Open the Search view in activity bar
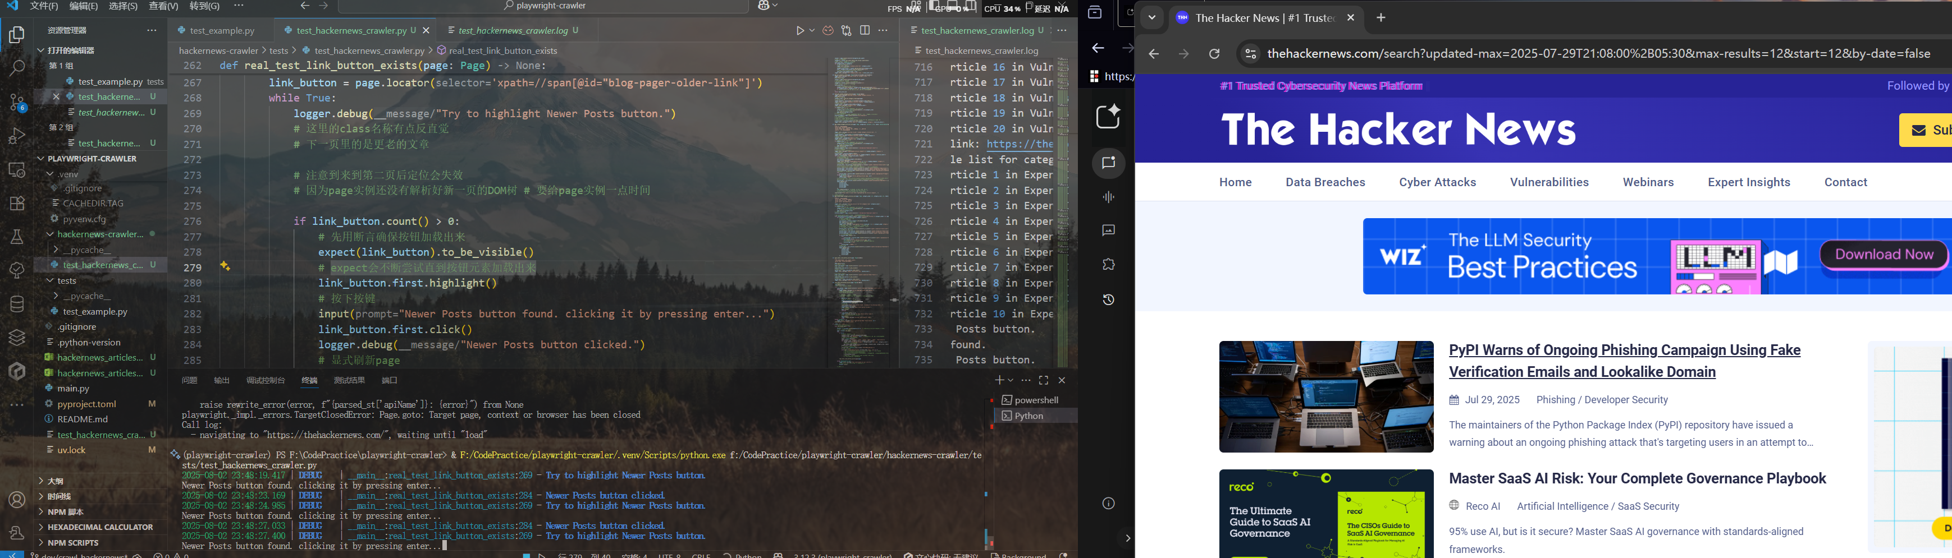The height and width of the screenshot is (558, 1952). click(17, 68)
